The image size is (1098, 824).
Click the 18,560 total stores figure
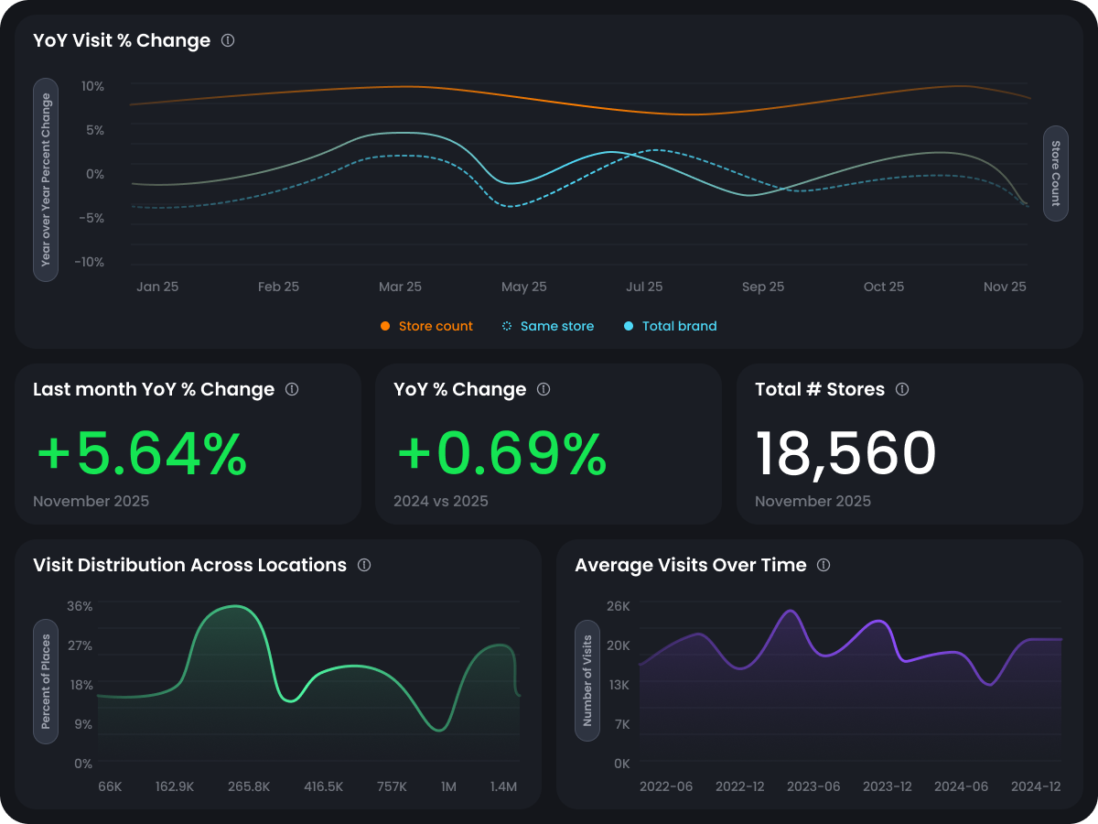click(845, 453)
